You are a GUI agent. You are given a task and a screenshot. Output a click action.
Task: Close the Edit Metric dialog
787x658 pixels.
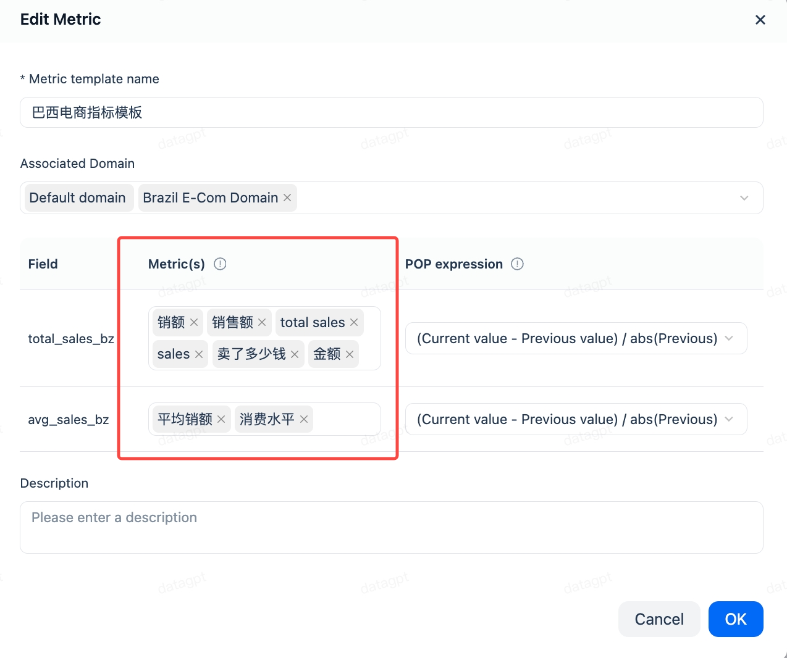[760, 20]
